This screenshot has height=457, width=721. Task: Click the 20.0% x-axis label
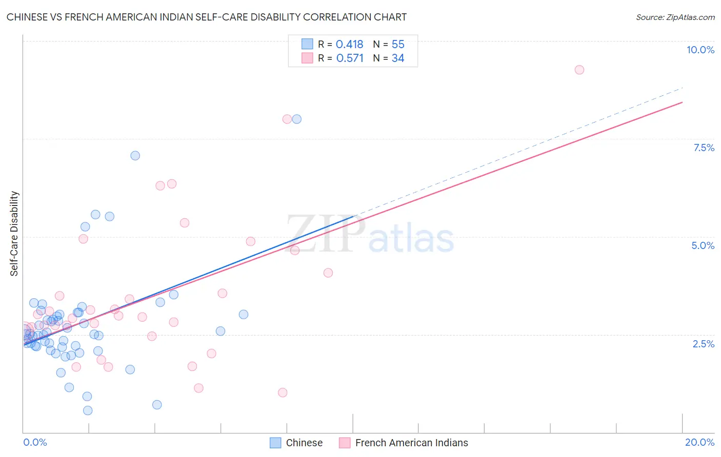pyautogui.click(x=699, y=442)
